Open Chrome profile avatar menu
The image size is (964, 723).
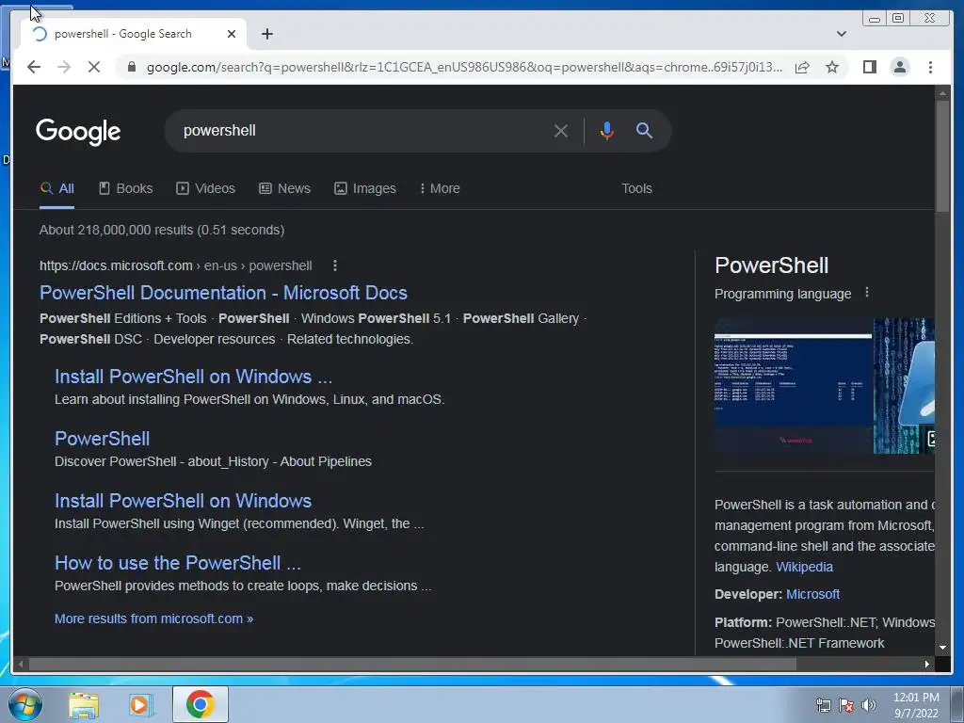point(899,67)
